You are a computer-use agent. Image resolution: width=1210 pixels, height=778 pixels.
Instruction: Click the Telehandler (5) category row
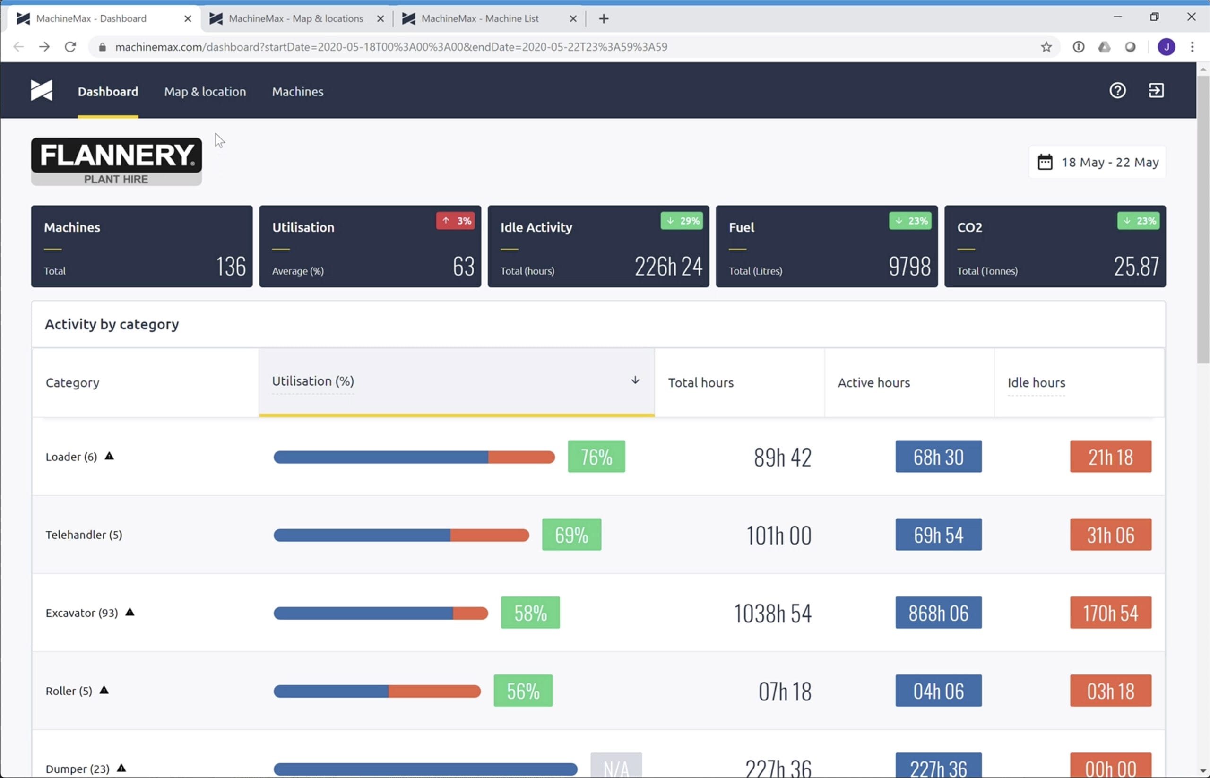coord(84,535)
